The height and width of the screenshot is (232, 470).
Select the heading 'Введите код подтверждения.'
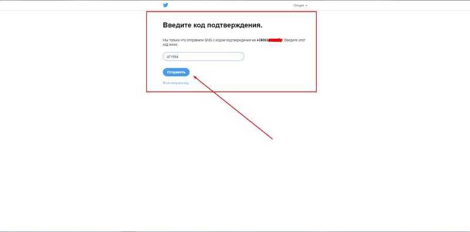coord(213,25)
